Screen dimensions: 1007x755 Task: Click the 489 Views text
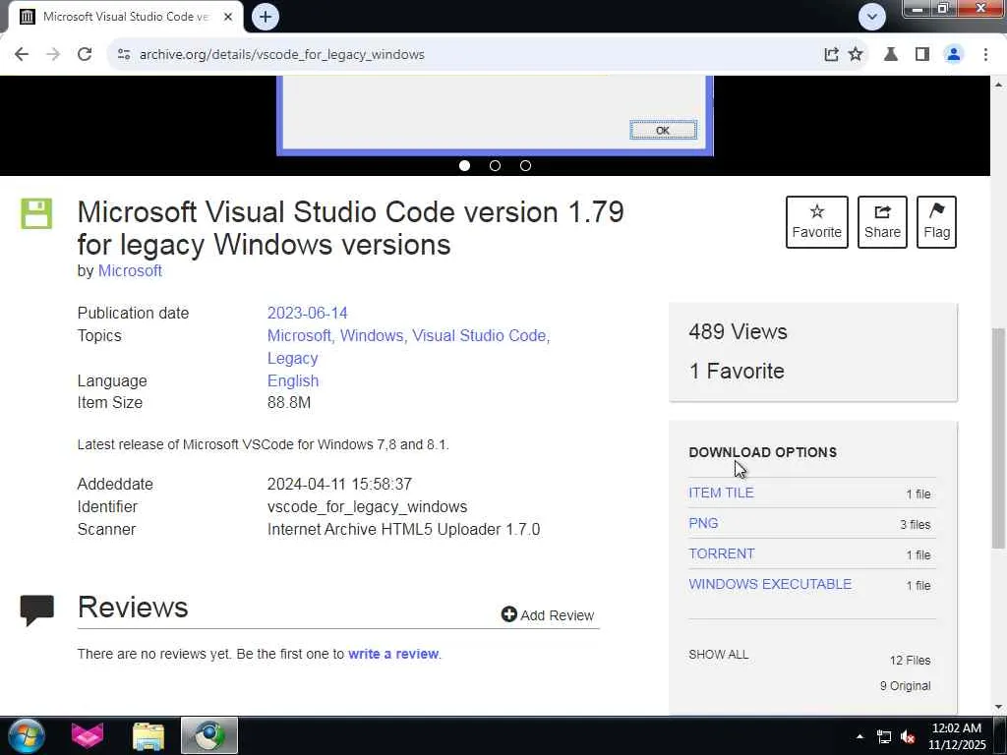(738, 332)
